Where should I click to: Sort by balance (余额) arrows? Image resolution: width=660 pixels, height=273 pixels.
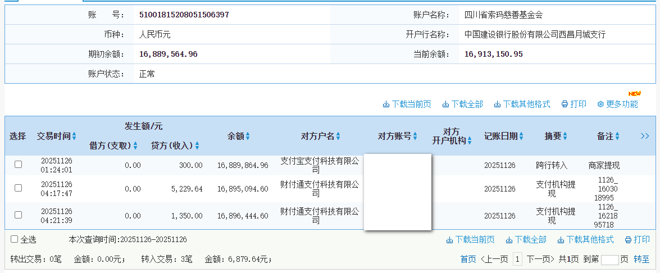pyautogui.click(x=248, y=136)
